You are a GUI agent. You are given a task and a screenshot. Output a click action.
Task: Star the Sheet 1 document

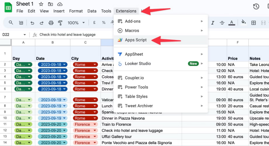click(x=41, y=4)
